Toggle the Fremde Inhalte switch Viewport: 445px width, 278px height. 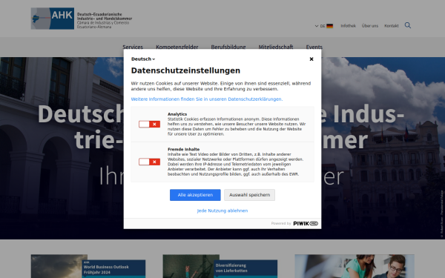[149, 162]
